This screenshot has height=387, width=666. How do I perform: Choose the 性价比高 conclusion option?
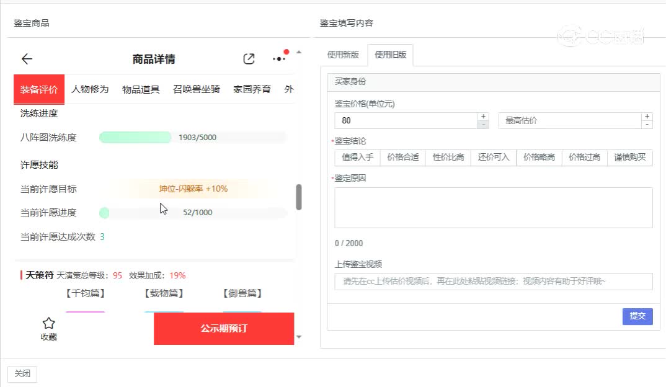point(448,158)
